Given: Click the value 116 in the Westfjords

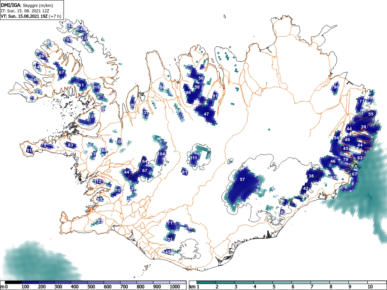Looking at the screenshot, I should click(x=96, y=87).
